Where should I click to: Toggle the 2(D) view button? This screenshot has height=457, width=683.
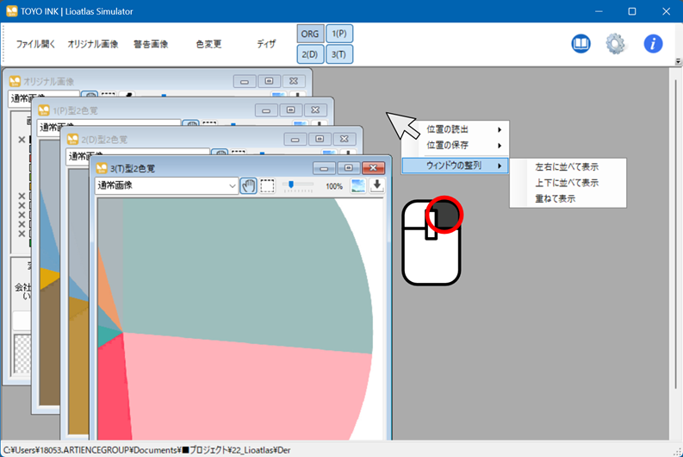pos(310,54)
